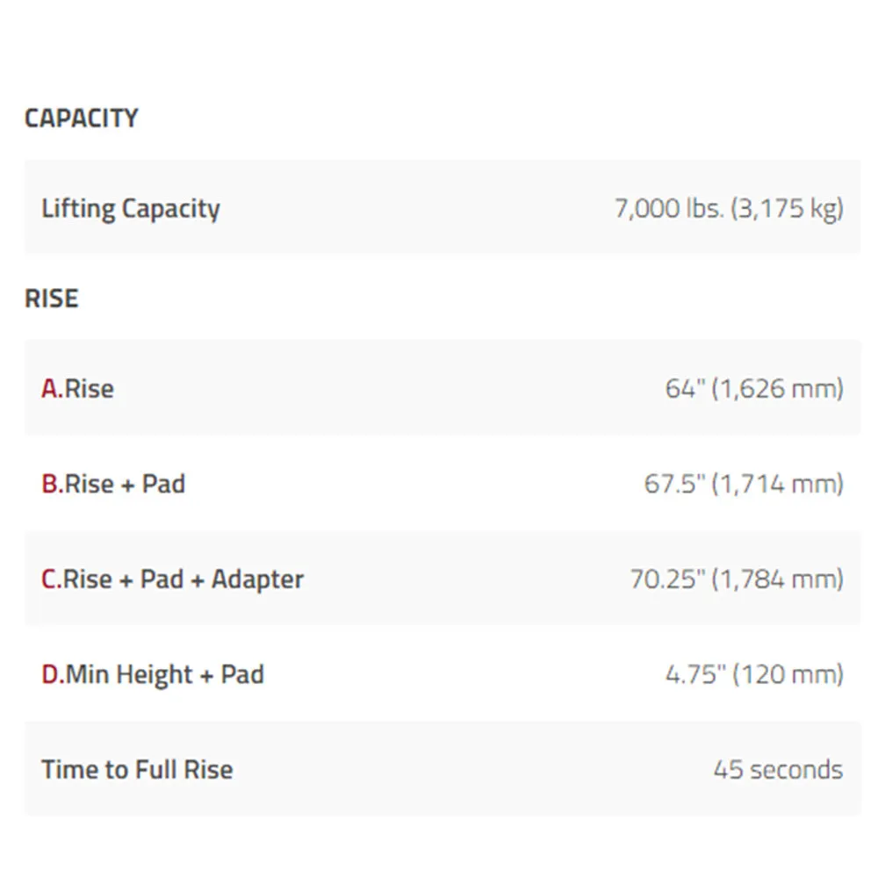This screenshot has height=878, width=878.
Task: Select the Rise + Pad label
Action: (125, 484)
